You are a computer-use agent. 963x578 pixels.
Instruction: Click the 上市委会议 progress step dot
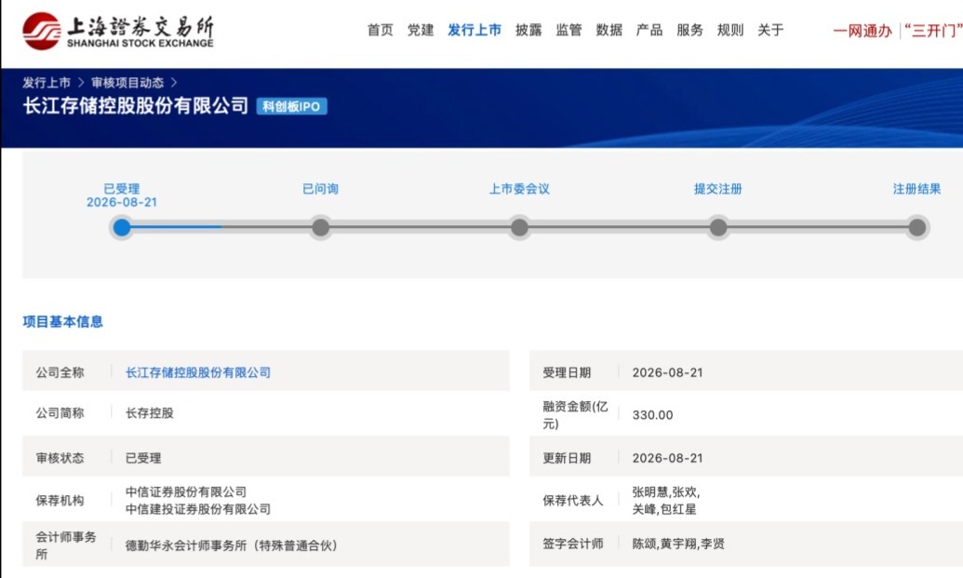[519, 227]
